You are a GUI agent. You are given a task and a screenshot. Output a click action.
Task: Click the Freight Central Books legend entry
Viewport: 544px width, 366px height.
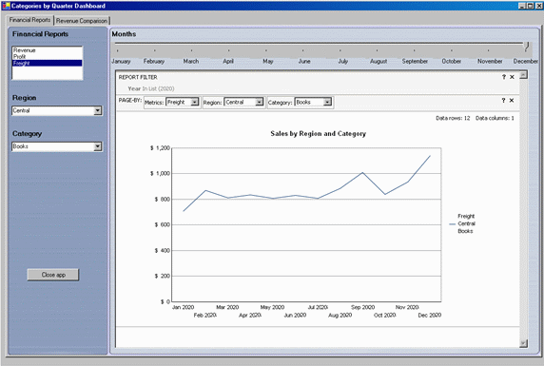pos(462,223)
